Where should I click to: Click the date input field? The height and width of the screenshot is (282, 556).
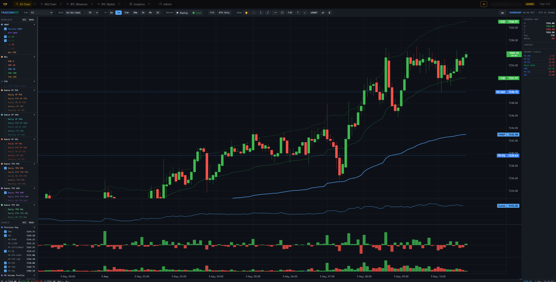click(75, 13)
